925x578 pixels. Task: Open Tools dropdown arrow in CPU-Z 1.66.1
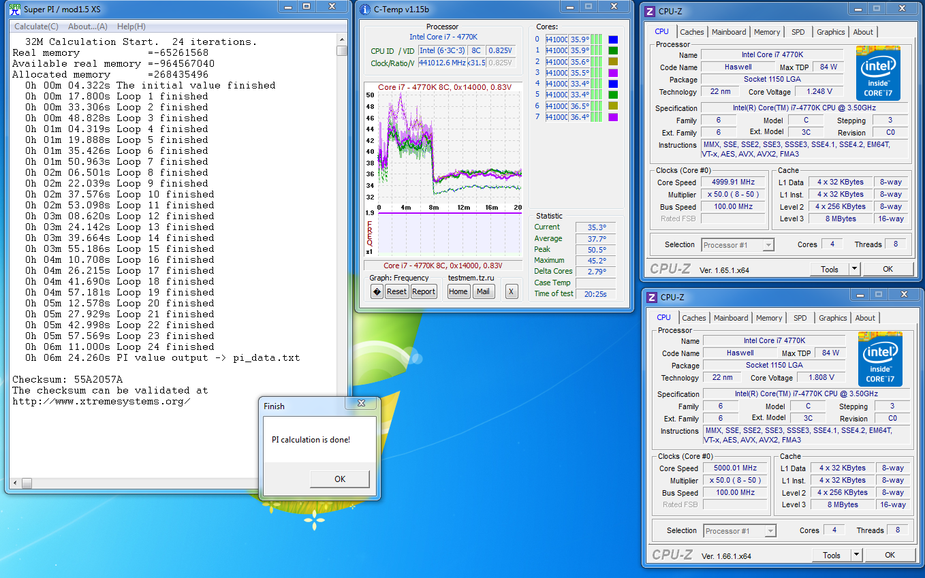coord(857,555)
